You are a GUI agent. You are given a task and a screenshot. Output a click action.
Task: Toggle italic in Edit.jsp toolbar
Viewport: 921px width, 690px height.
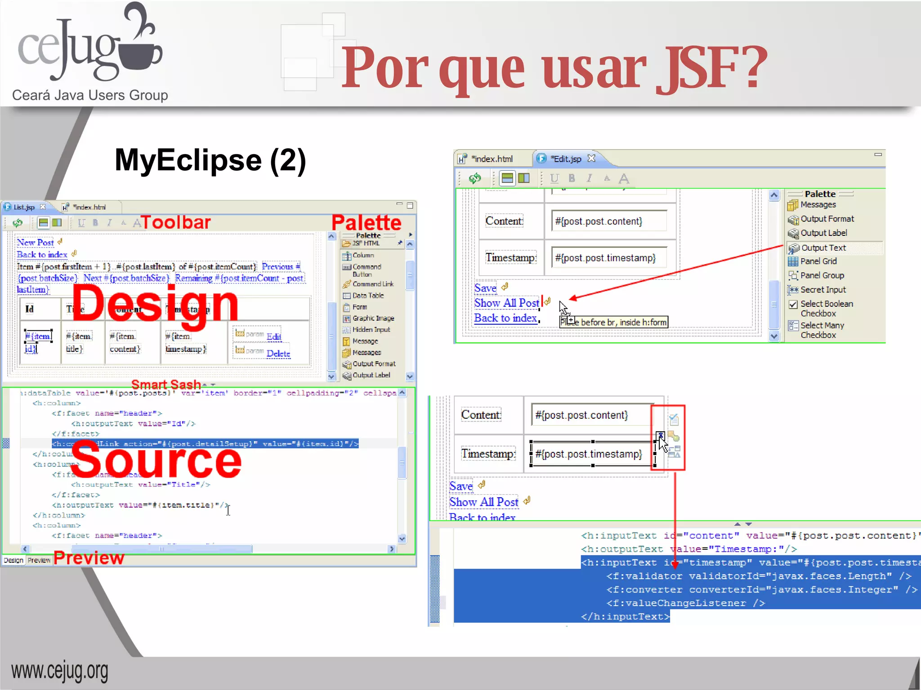589,178
